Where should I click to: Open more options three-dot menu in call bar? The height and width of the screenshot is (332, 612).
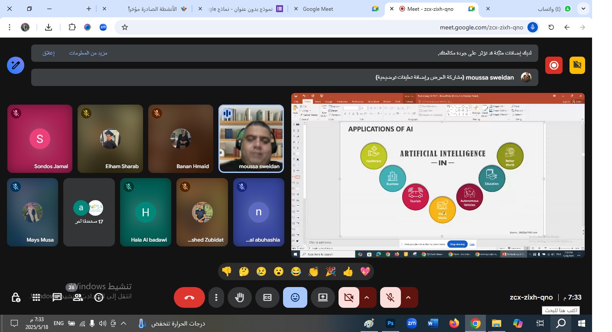(x=216, y=297)
